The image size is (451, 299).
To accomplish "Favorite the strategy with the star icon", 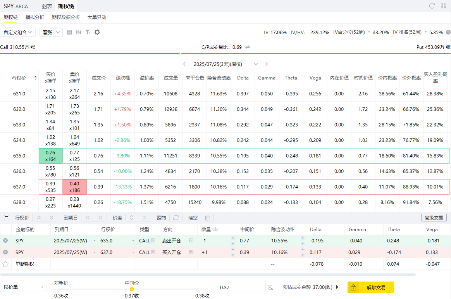I will click(x=5, y=264).
